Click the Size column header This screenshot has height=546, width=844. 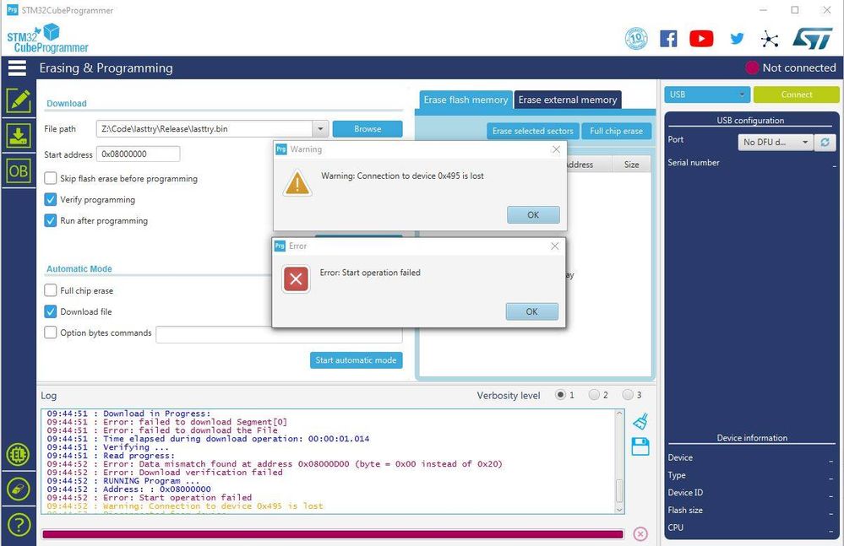[631, 165]
